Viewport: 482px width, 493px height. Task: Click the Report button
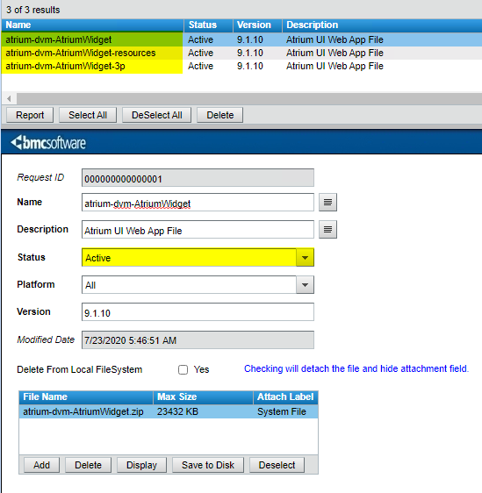click(x=30, y=115)
